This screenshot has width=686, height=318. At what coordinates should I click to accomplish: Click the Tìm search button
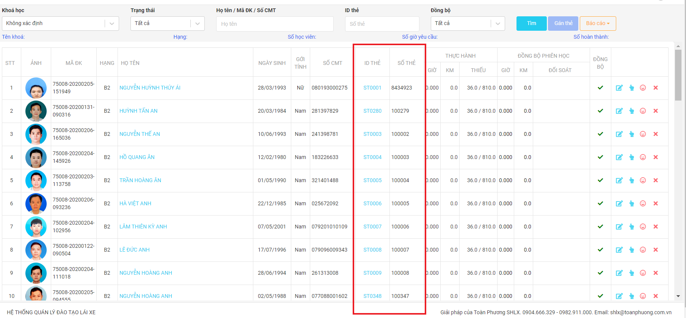(531, 24)
